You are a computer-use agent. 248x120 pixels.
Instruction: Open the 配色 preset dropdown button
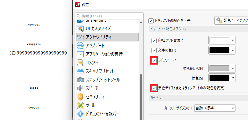232,20
